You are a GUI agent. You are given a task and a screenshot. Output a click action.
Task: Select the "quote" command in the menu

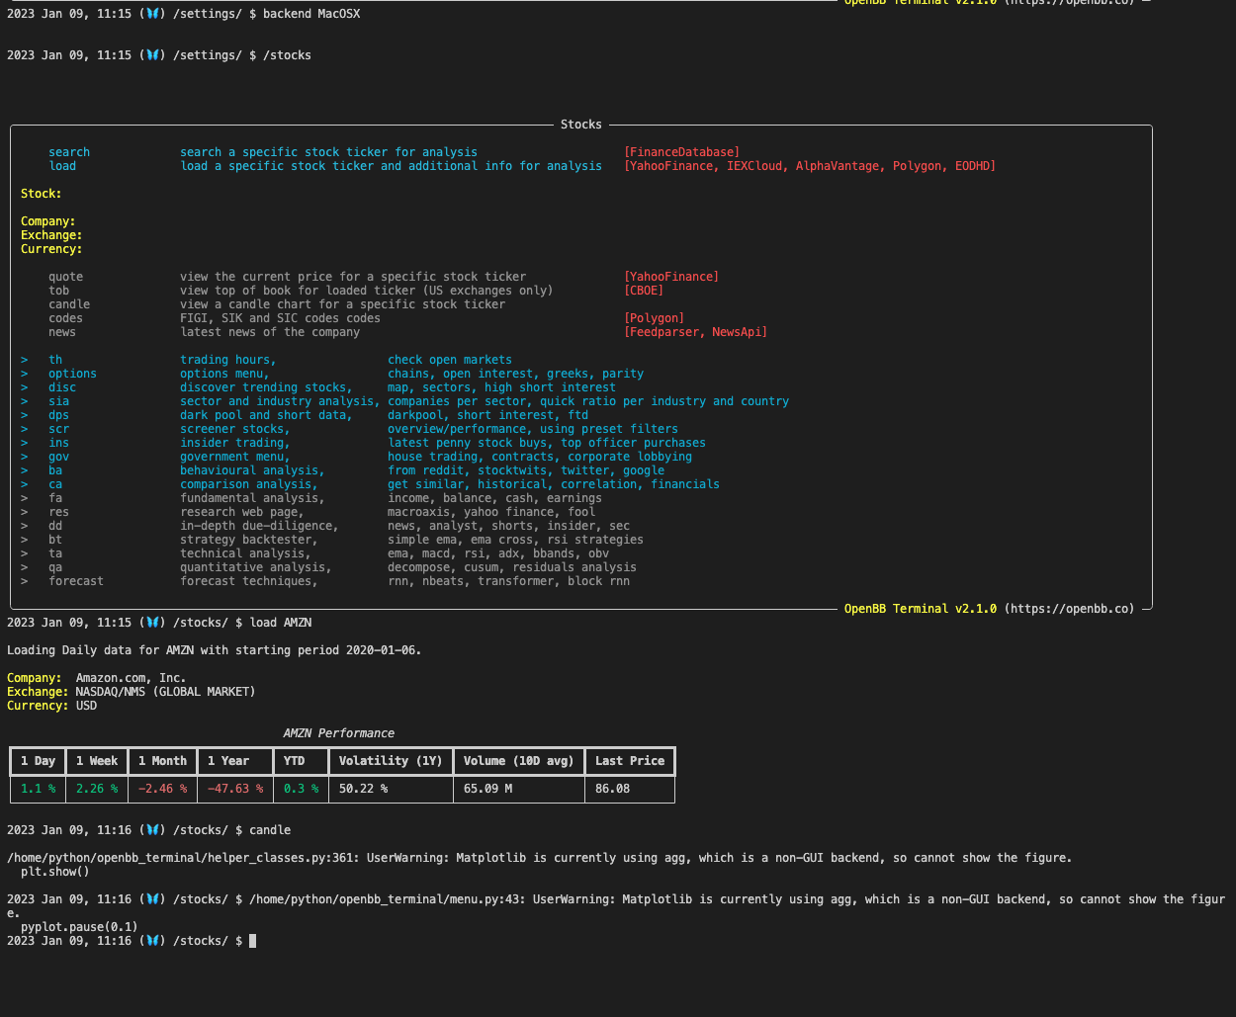coord(65,277)
